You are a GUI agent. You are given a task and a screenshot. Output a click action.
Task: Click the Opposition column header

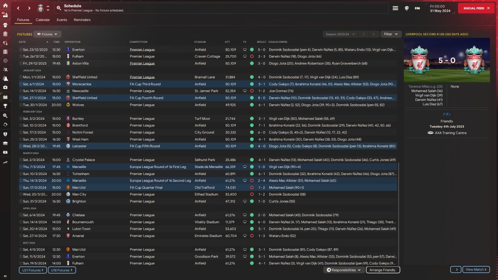[x=72, y=42]
